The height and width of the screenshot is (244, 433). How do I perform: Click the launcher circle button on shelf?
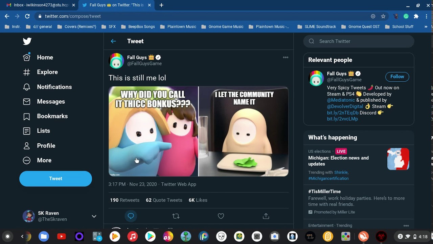coord(8,237)
